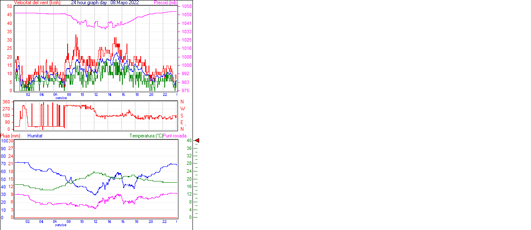
Task: Click the red arrow marker at 40°C
Action: pos(197,141)
